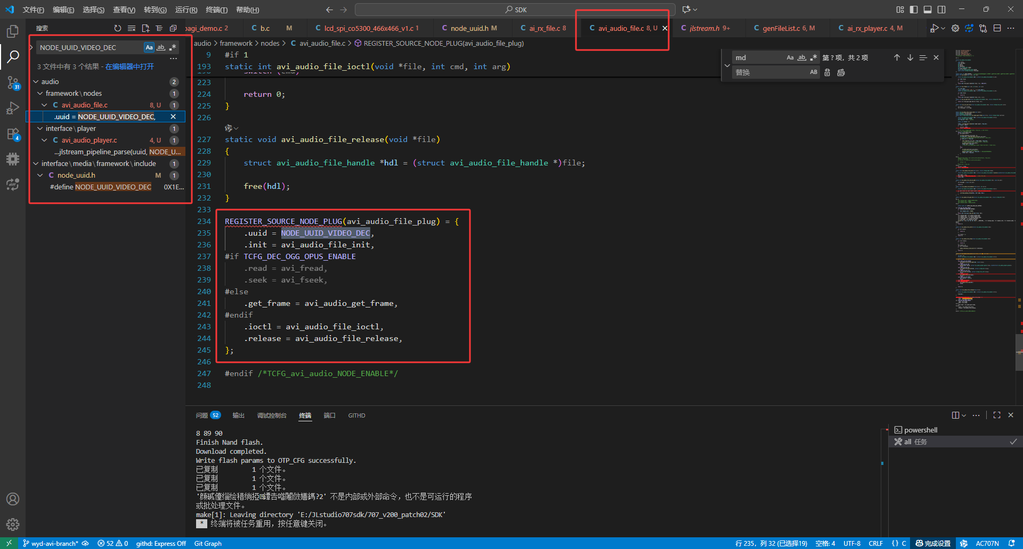Toggle match case in the sidebar search box
1023x549 pixels.
coord(149,47)
